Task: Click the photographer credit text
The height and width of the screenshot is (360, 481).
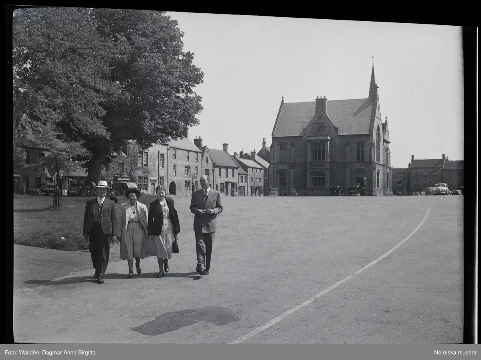Action: [x=50, y=352]
